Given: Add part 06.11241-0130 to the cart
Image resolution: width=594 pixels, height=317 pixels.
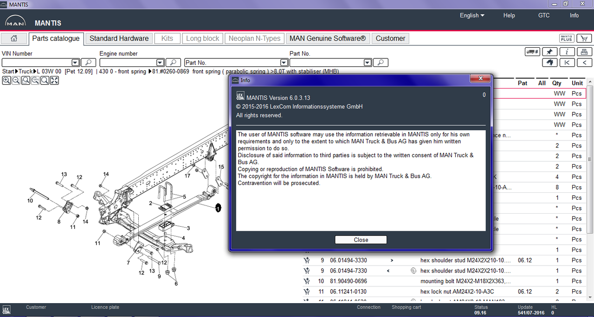Looking at the screenshot, I should (x=307, y=292).
